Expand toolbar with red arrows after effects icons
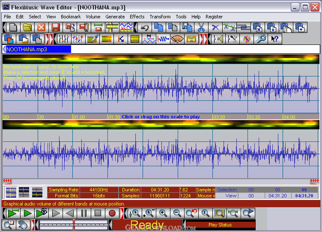Screen dimensions: 322x232 [203, 39]
